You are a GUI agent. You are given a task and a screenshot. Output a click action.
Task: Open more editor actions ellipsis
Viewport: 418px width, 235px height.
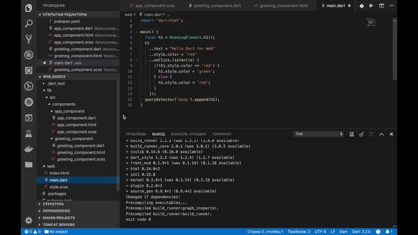pyautogui.click(x=391, y=6)
